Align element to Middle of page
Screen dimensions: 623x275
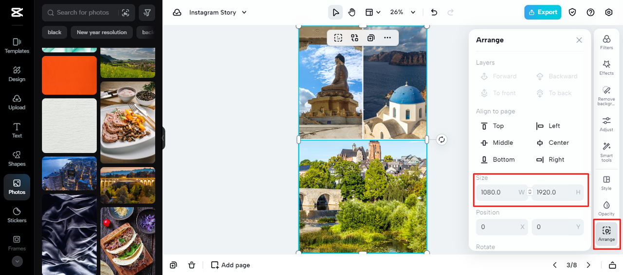pyautogui.click(x=497, y=143)
